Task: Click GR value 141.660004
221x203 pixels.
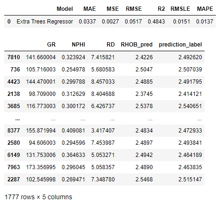Action: coord(41,57)
